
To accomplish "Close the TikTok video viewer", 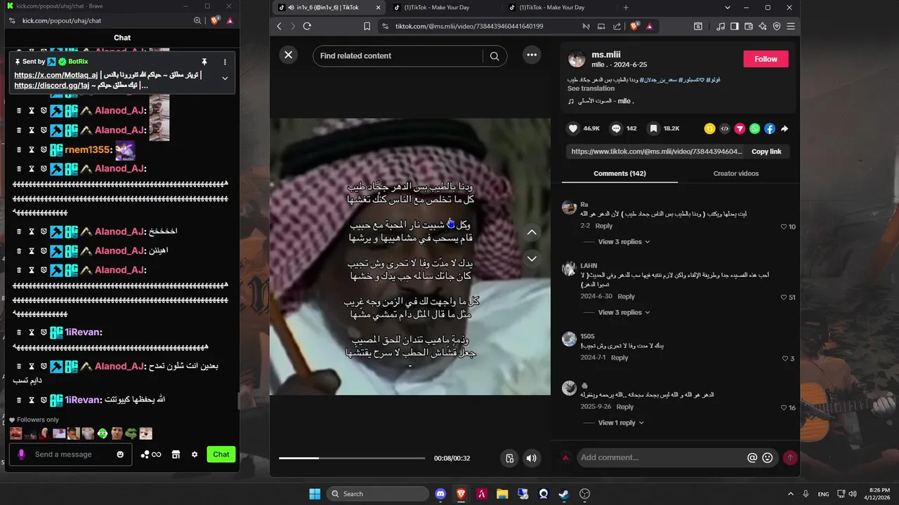I will point(288,55).
